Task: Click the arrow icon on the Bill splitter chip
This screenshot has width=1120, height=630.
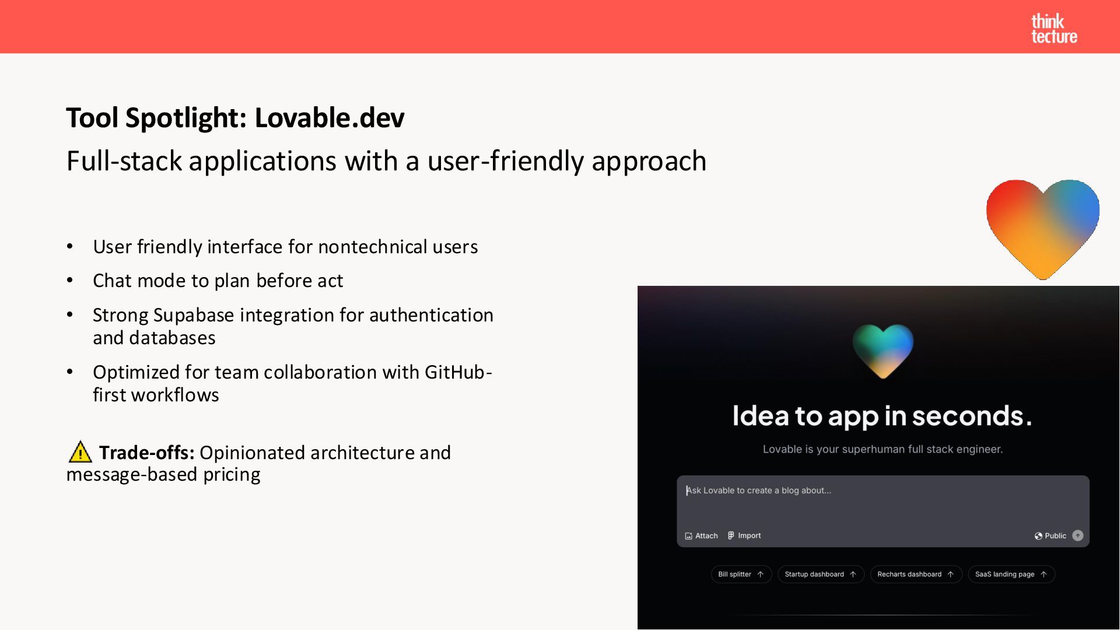Action: tap(760, 575)
